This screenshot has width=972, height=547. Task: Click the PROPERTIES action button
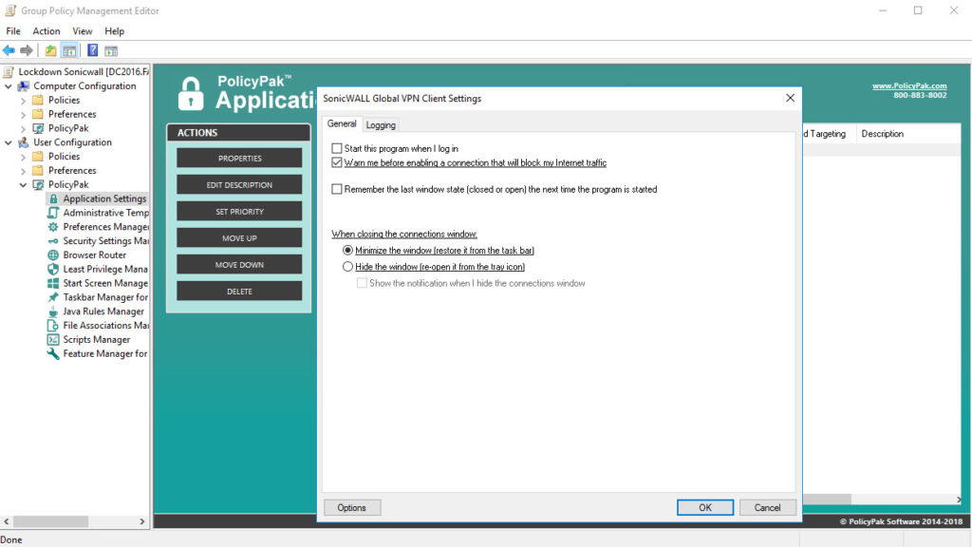[239, 159]
